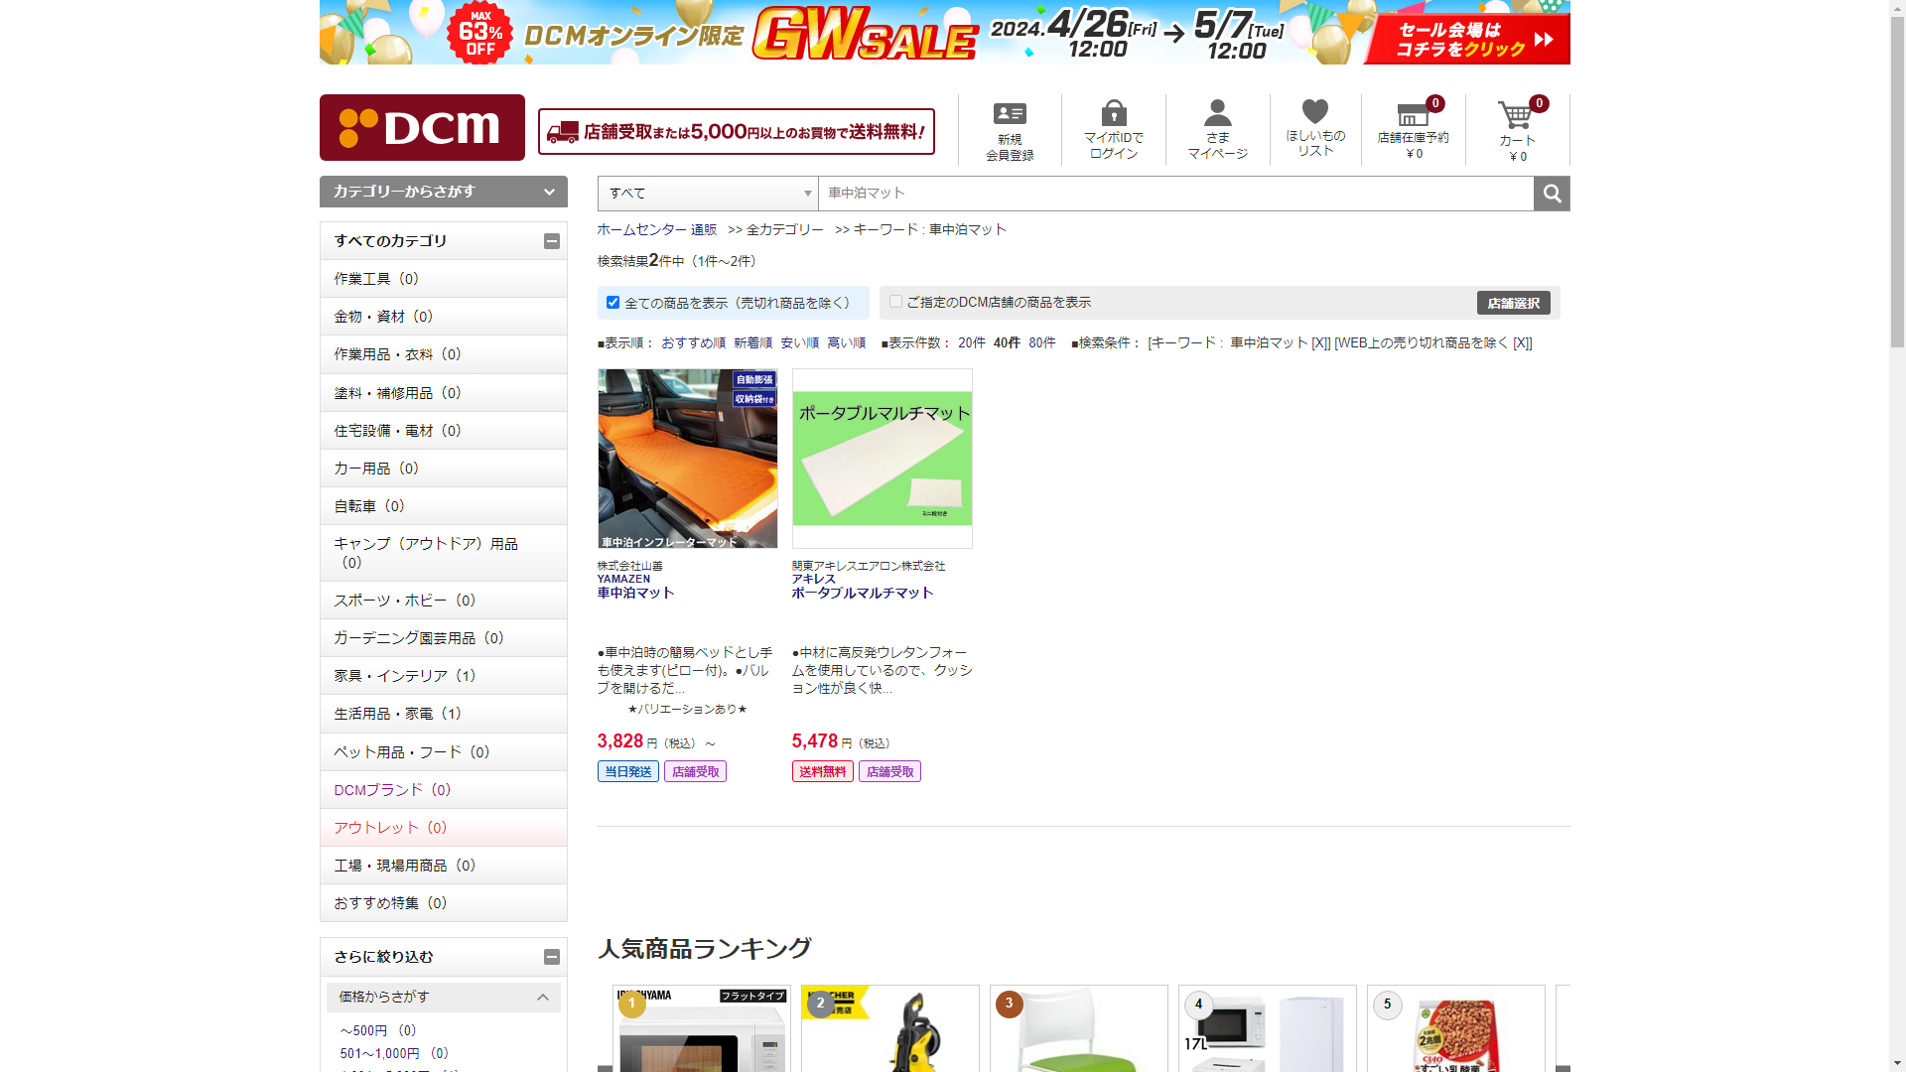
Task: Collapse the すべてのカテゴリ panel
Action: point(552,241)
